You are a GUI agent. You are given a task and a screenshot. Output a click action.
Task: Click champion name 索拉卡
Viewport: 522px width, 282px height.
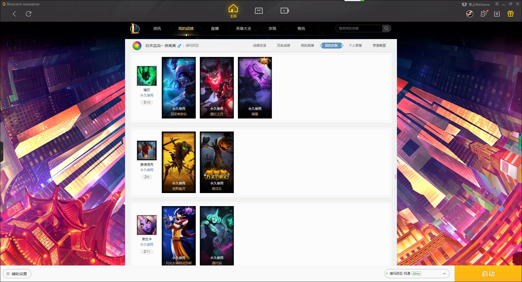tap(147, 239)
